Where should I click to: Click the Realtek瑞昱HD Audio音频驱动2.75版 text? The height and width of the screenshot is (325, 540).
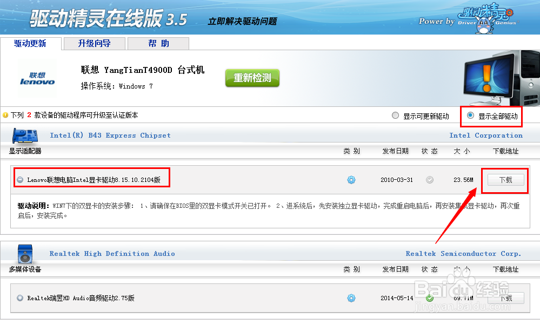(x=81, y=298)
